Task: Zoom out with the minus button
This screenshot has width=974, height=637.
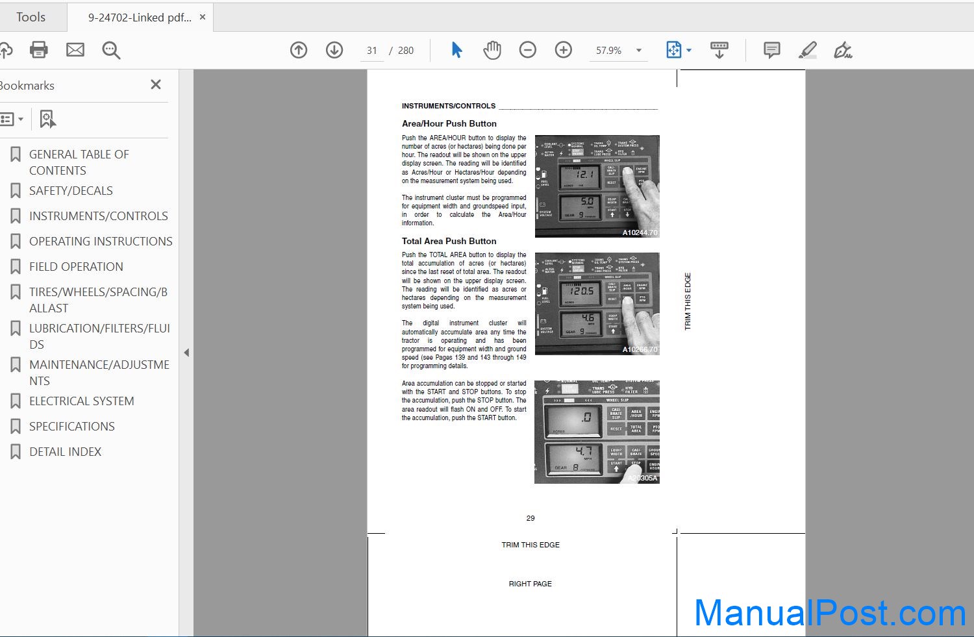Action: pyautogui.click(x=528, y=50)
